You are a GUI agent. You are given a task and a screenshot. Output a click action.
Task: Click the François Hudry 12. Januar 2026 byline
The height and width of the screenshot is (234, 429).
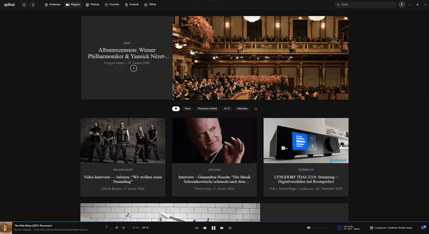pyautogui.click(x=127, y=63)
